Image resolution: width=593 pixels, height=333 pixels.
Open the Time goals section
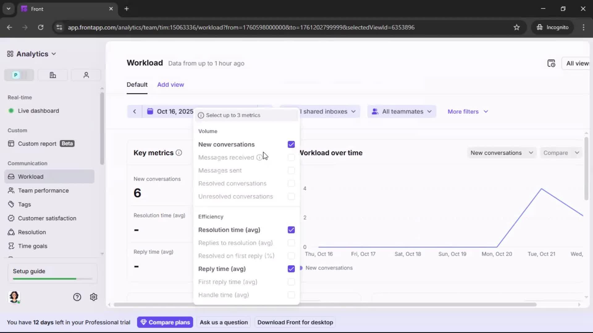coord(32,246)
